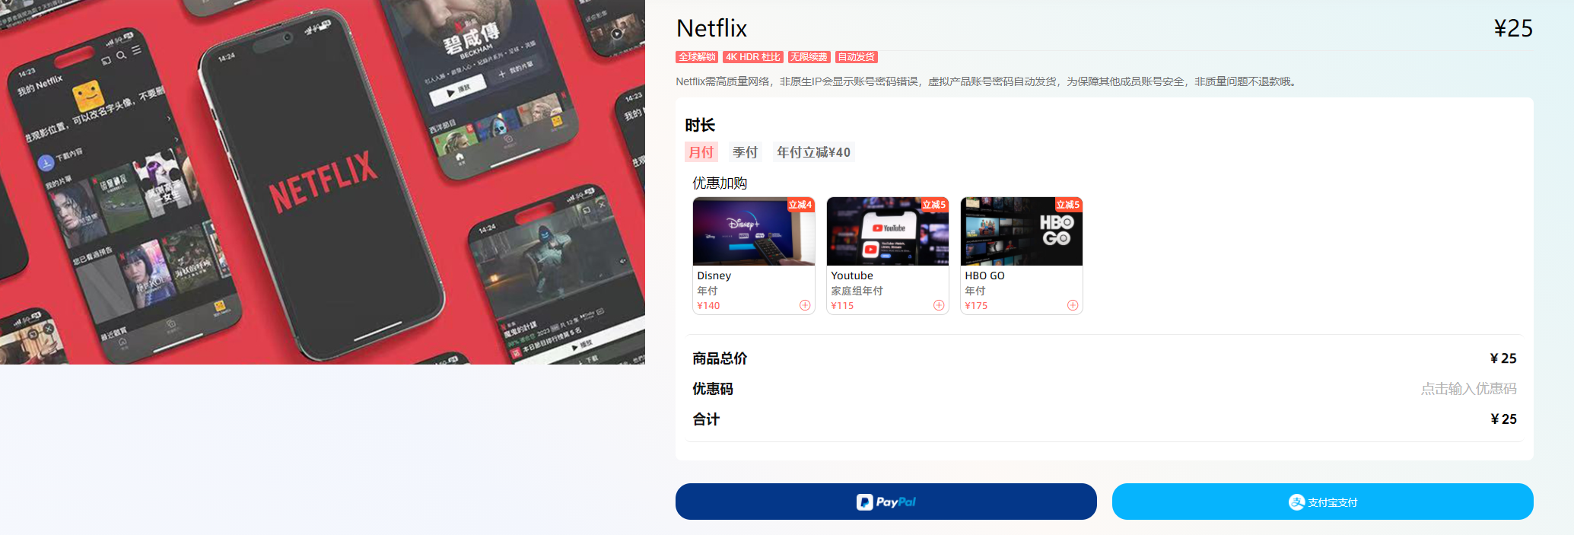This screenshot has height=535, width=1574.
Task: Select the 季付 quarterly duration option
Action: pyautogui.click(x=745, y=152)
